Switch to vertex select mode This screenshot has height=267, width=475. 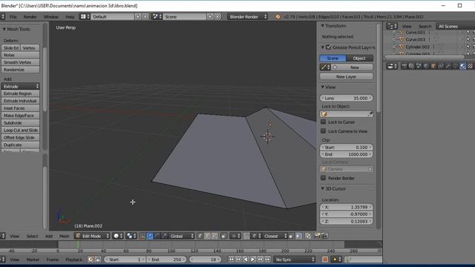(x=200, y=236)
